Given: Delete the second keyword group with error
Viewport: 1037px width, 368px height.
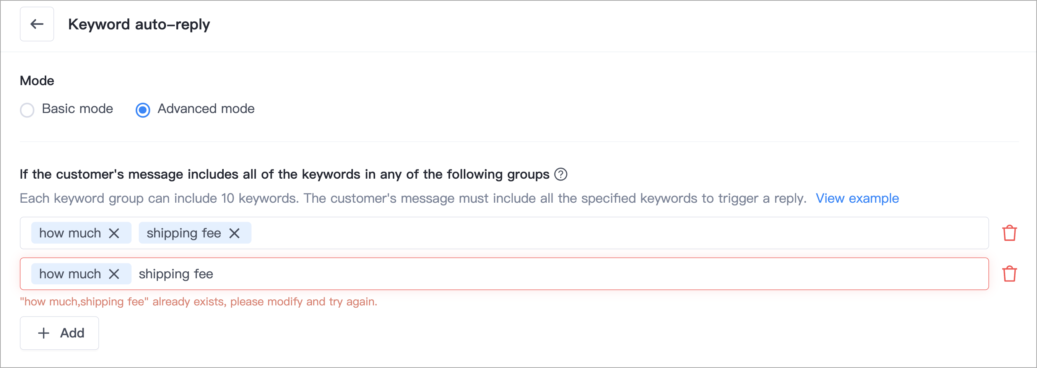Looking at the screenshot, I should [1009, 274].
